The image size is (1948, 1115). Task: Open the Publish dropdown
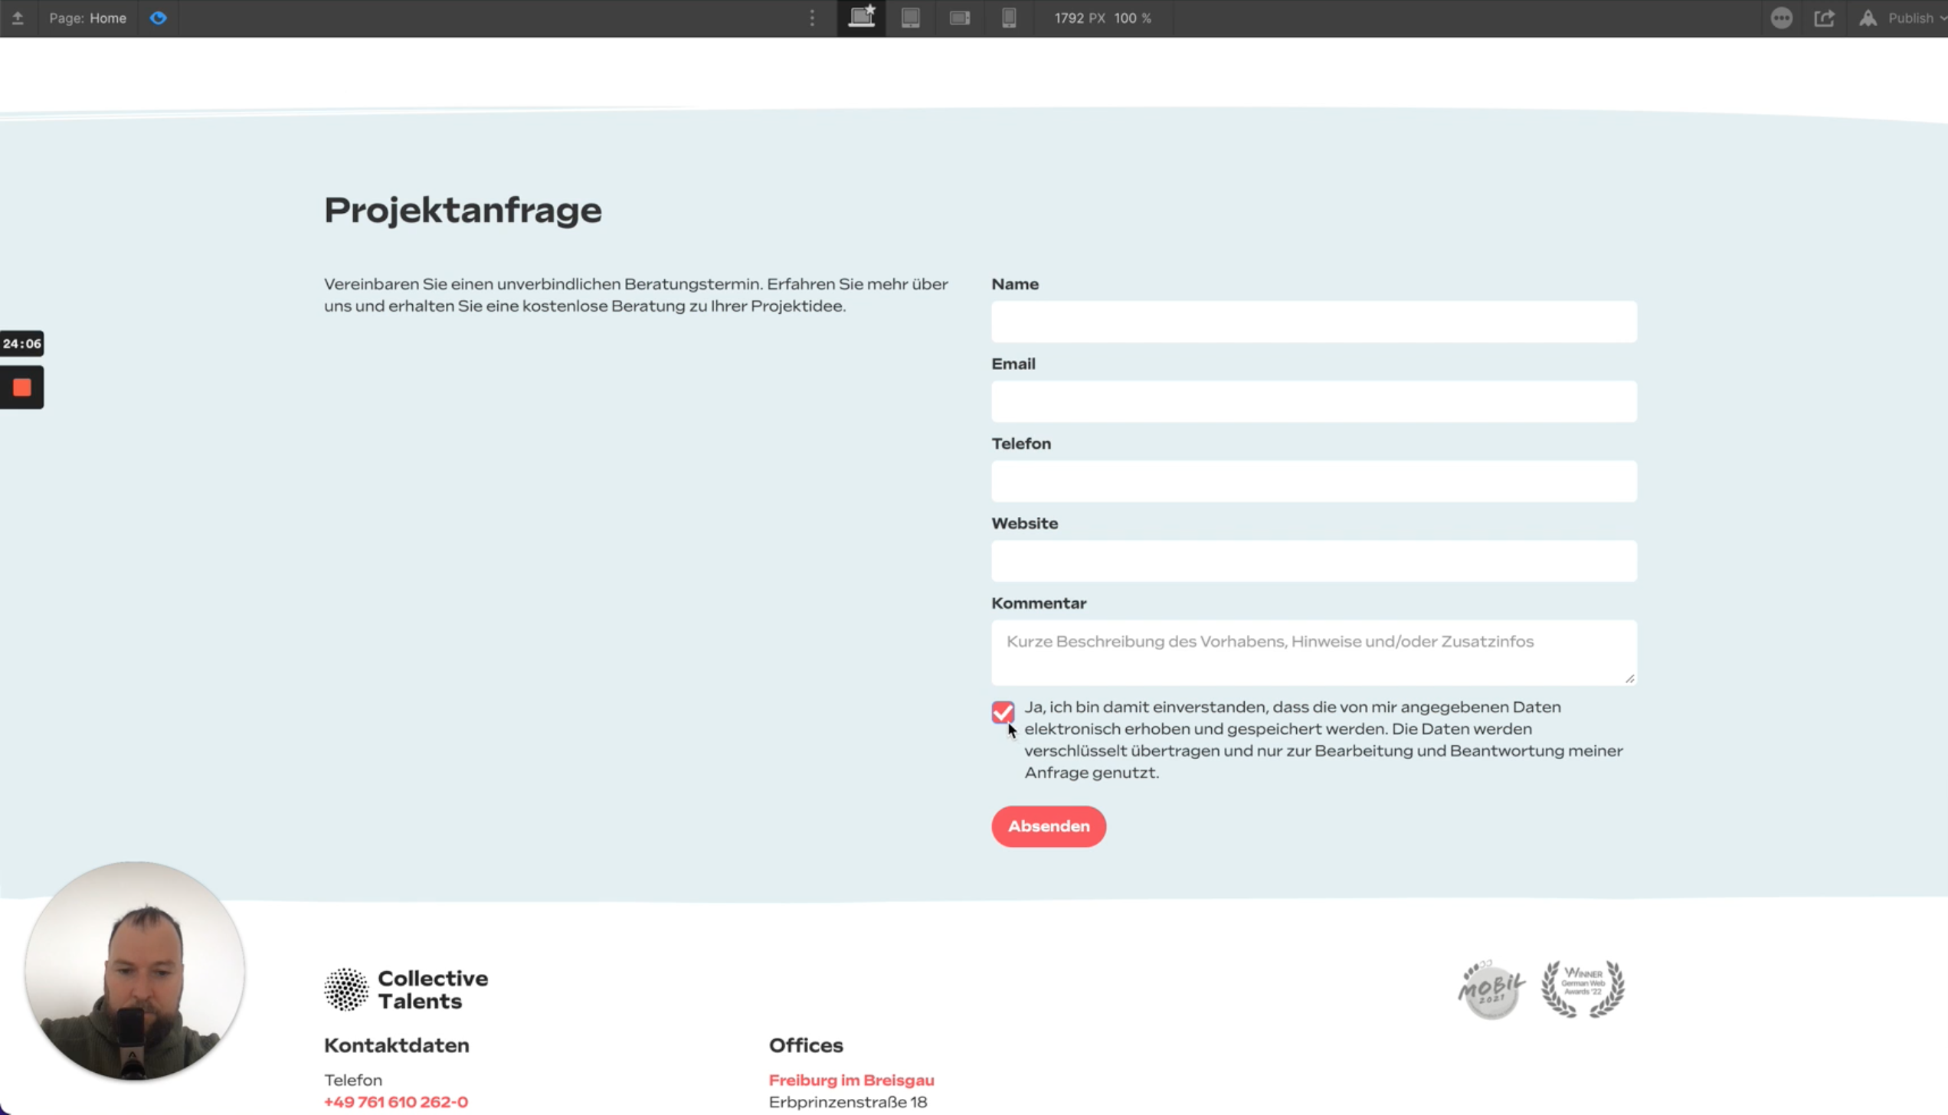click(x=1917, y=18)
